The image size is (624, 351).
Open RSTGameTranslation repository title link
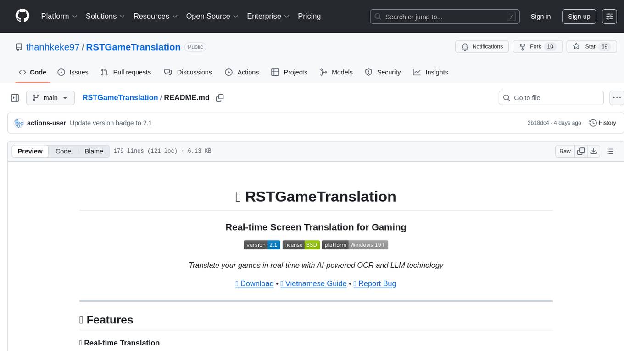coord(133,47)
